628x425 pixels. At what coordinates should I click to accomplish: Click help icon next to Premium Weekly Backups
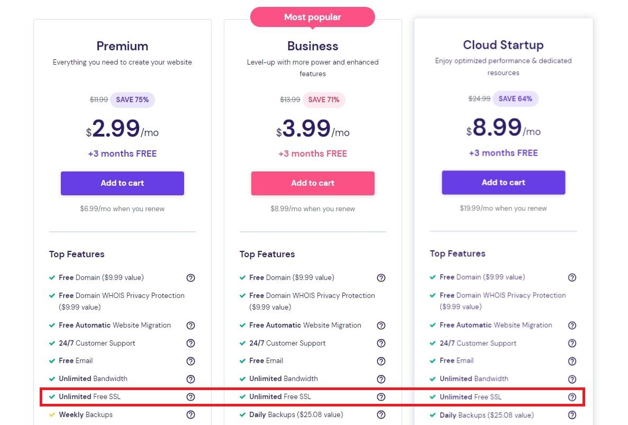click(190, 415)
